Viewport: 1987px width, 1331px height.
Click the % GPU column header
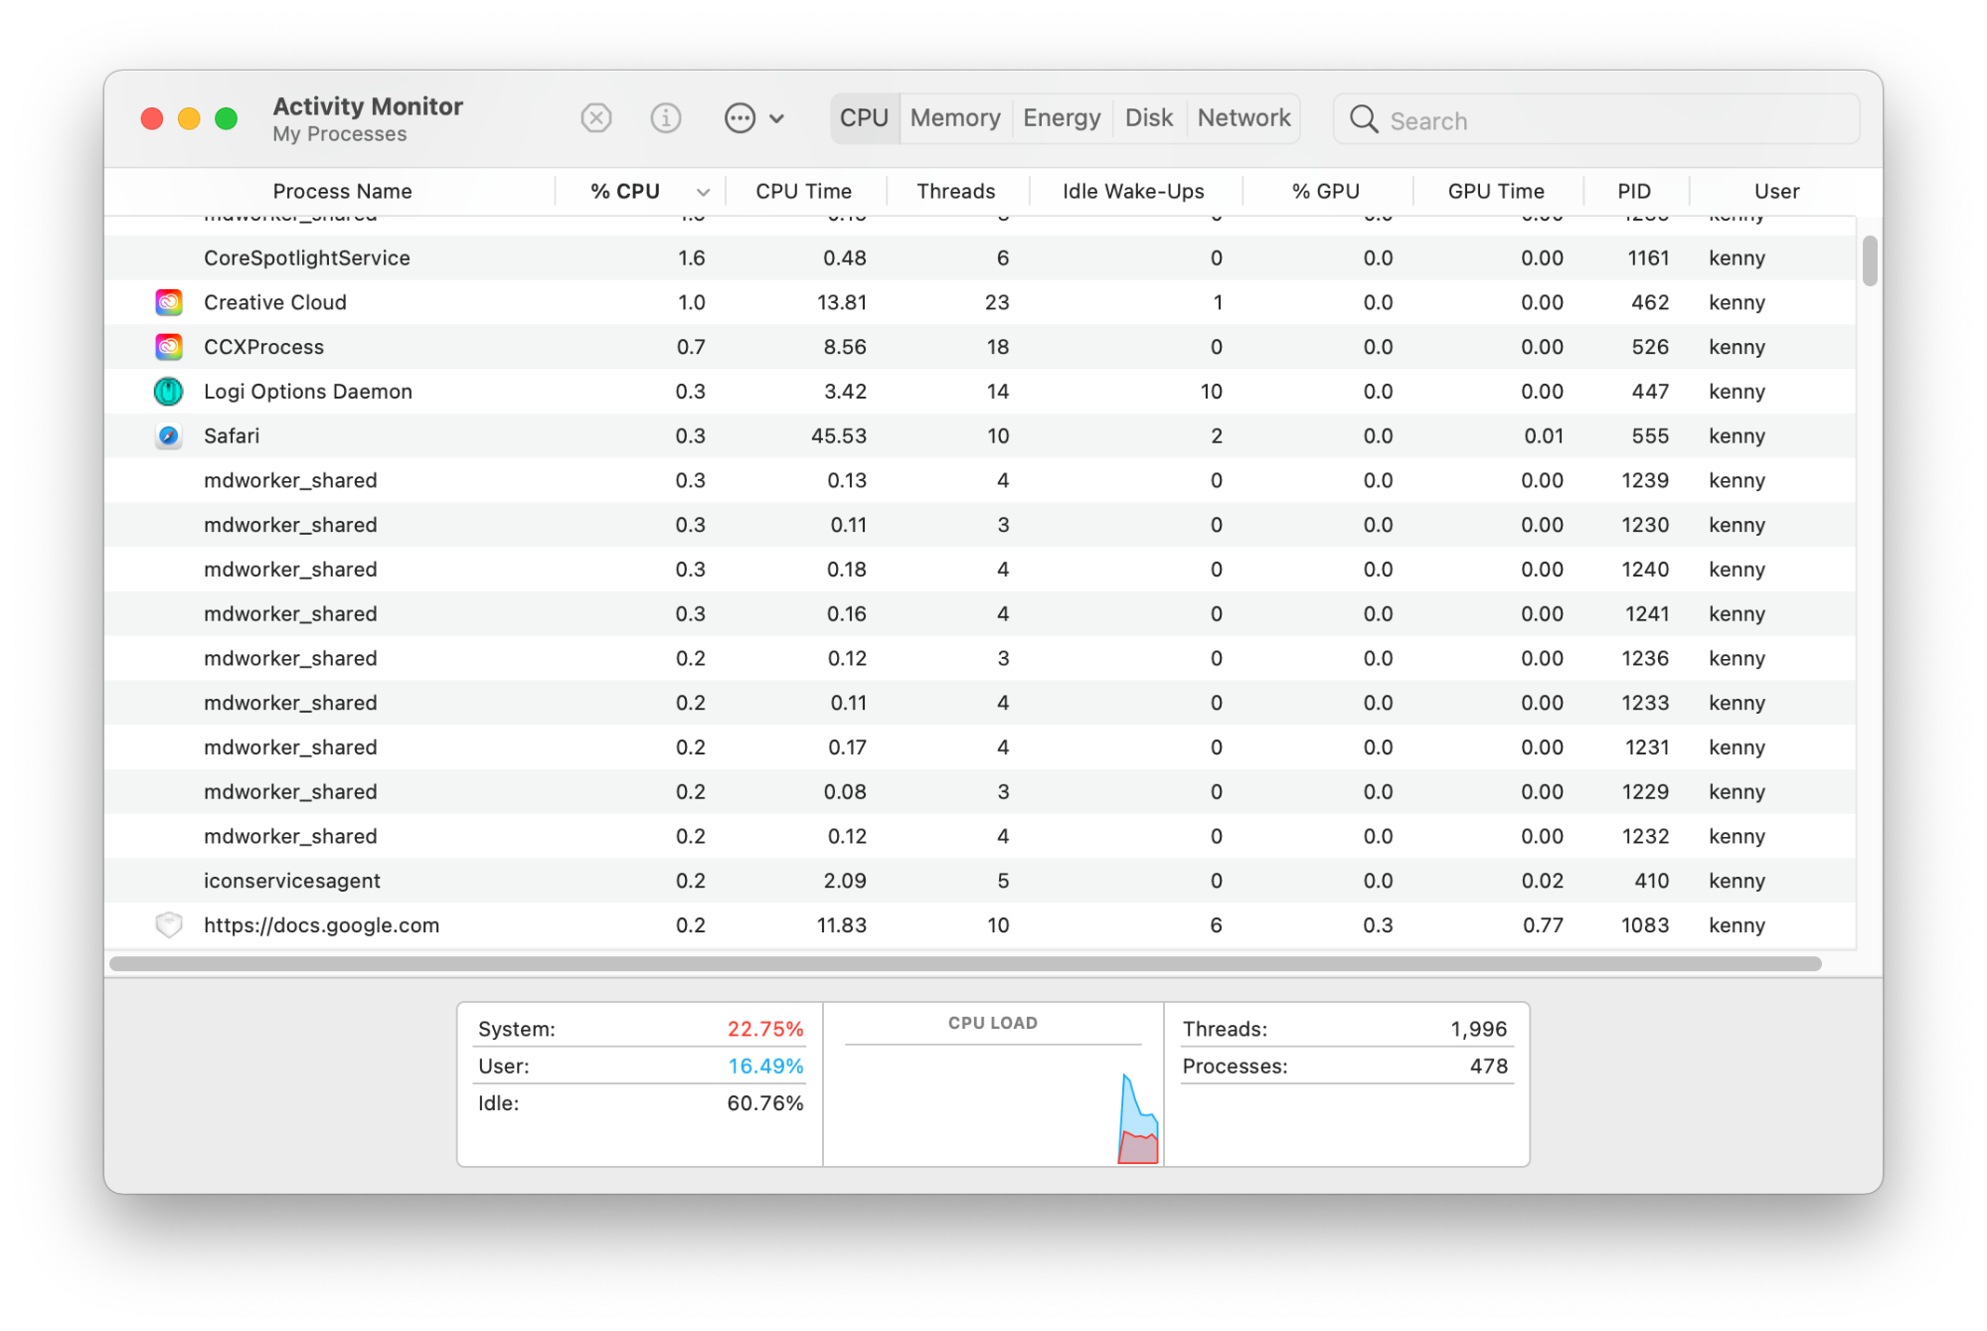point(1326,190)
